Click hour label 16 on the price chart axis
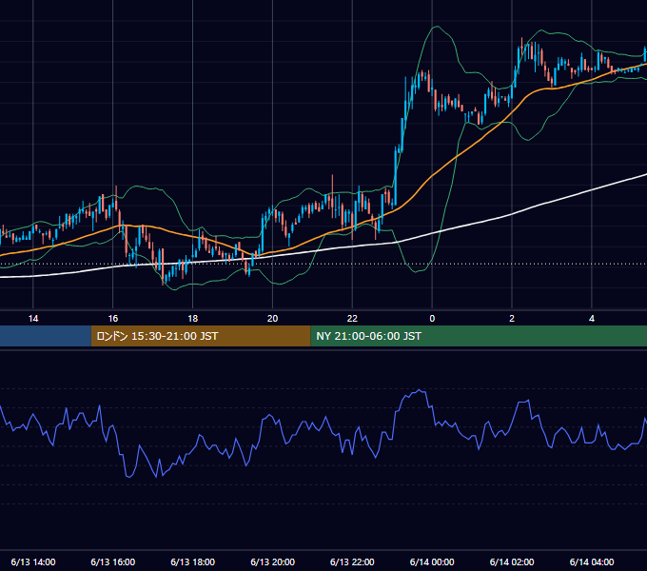This screenshot has height=571, width=647. coord(112,319)
